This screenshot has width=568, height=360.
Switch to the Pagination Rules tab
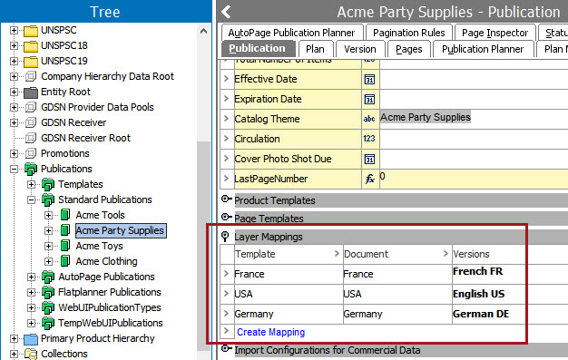pos(409,33)
